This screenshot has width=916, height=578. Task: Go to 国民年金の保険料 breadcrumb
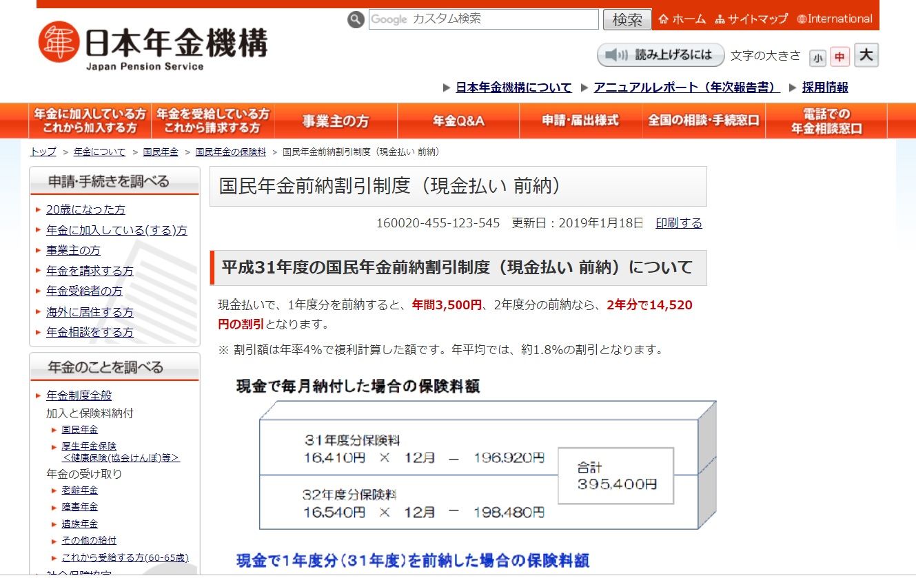230,152
